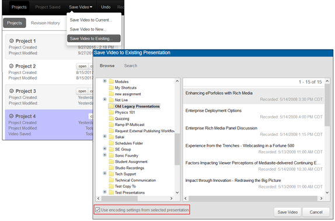Click the Quizzing folder icon
The height and width of the screenshot is (221, 335).
click(x=111, y=118)
